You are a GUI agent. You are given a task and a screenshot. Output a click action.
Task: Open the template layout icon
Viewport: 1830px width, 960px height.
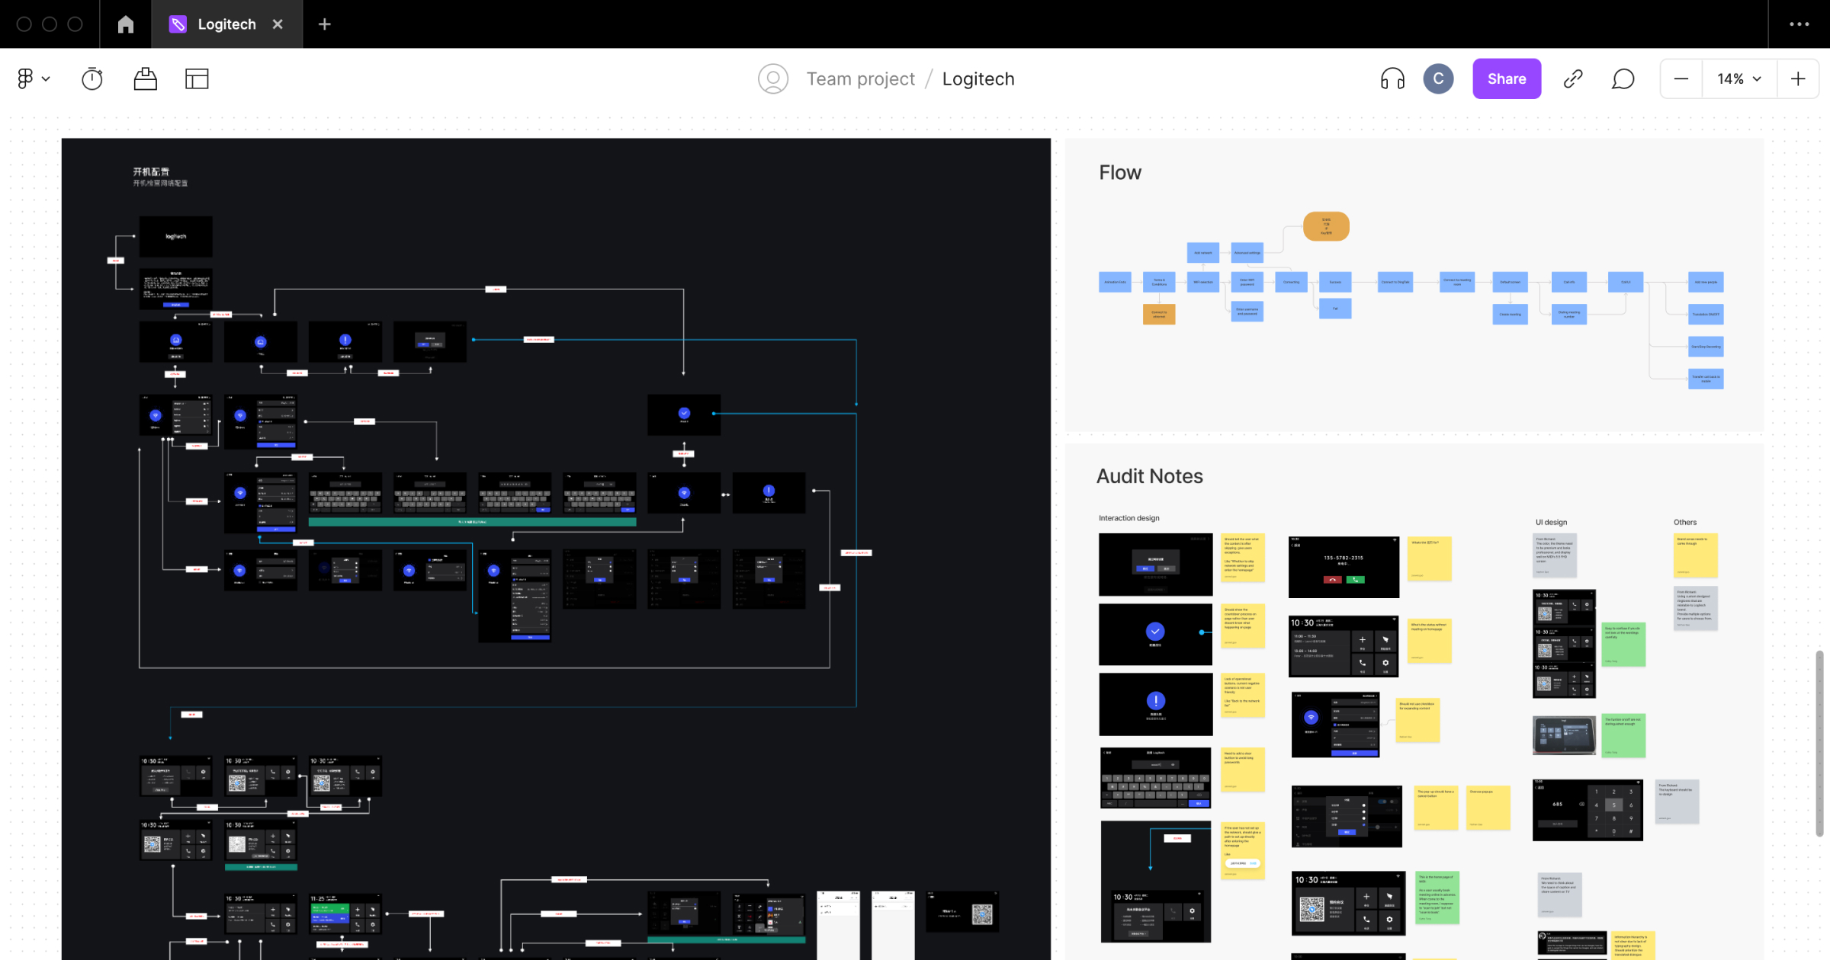[x=197, y=78]
